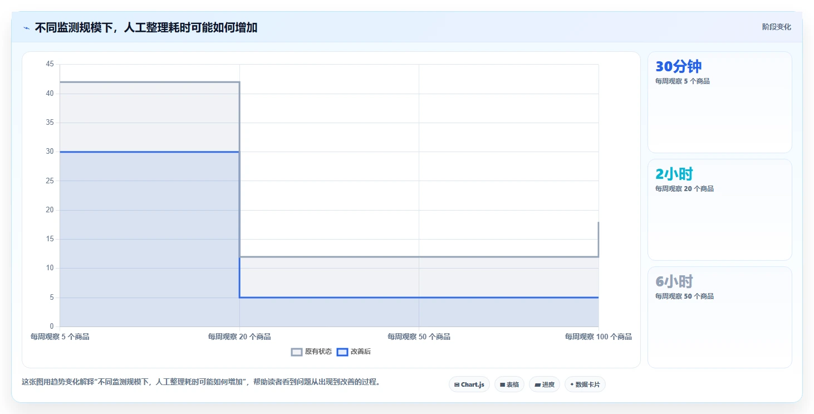This screenshot has width=814, height=414.
Task: Click the y-axis value 30
Action: click(50, 152)
